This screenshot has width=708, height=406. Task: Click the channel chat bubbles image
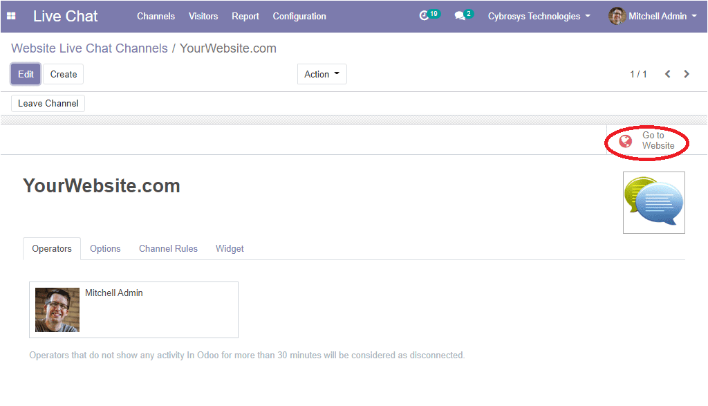pyautogui.click(x=654, y=203)
